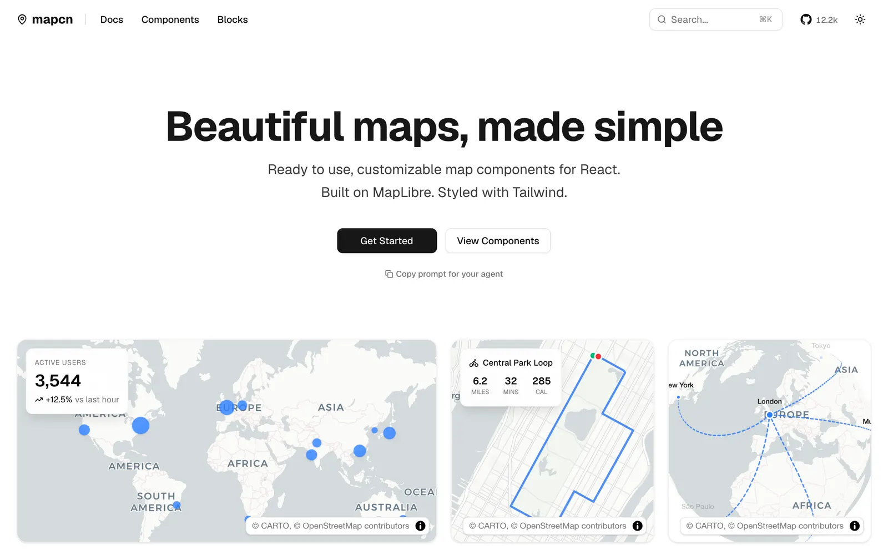Viewport: 888px width, 555px height.
Task: Click the New York label on the globe
Action: coord(681,385)
